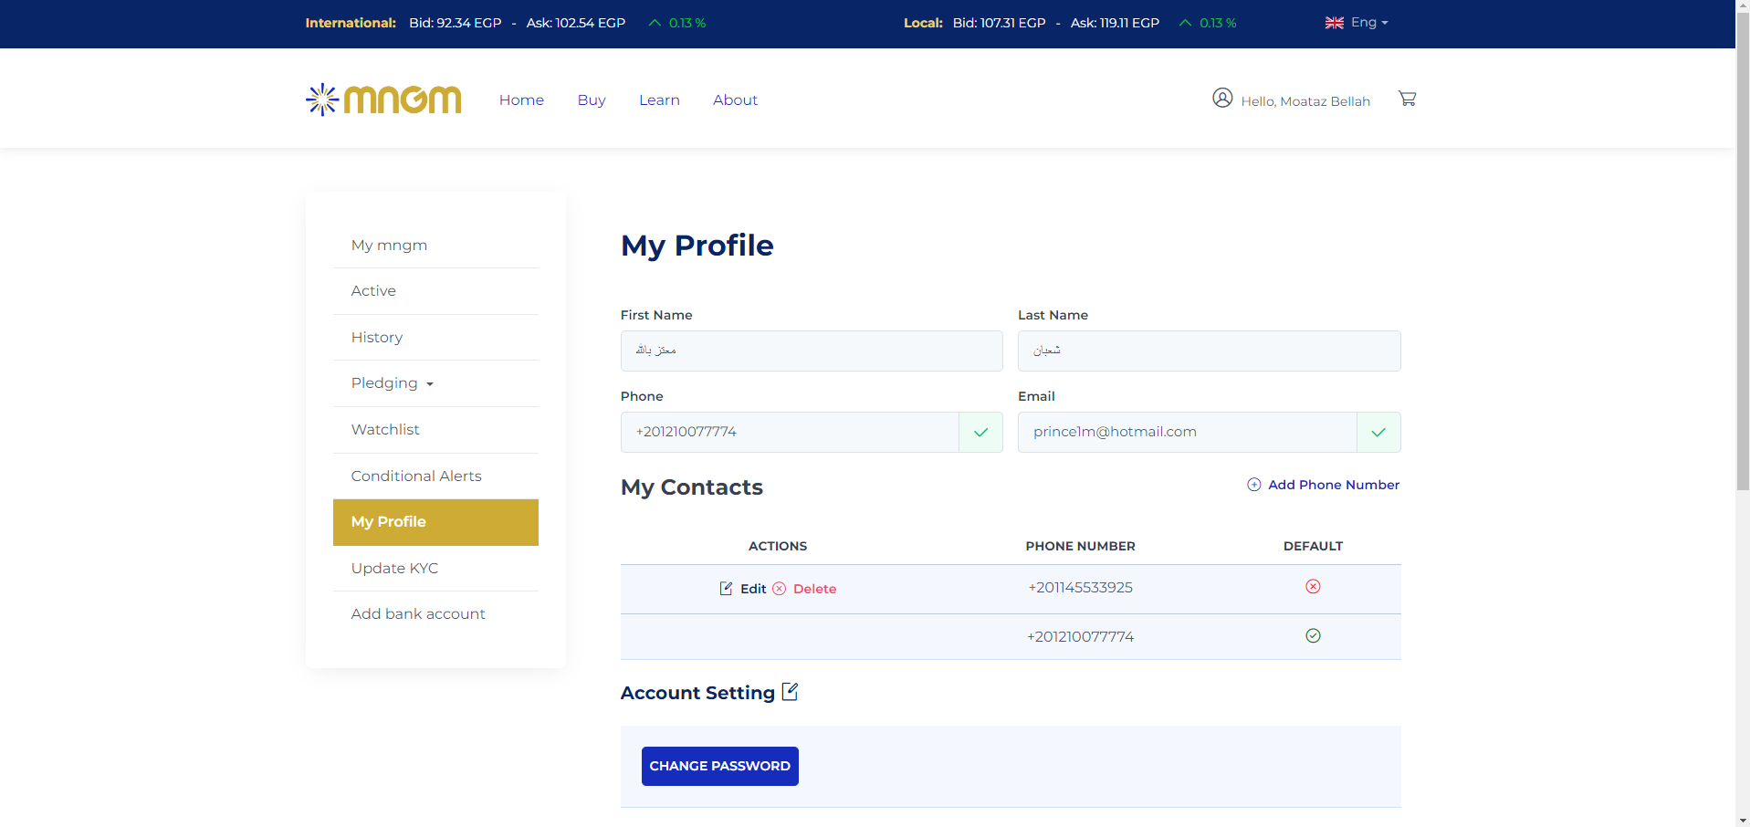
Task: Open the shopping cart icon
Action: tap(1407, 99)
